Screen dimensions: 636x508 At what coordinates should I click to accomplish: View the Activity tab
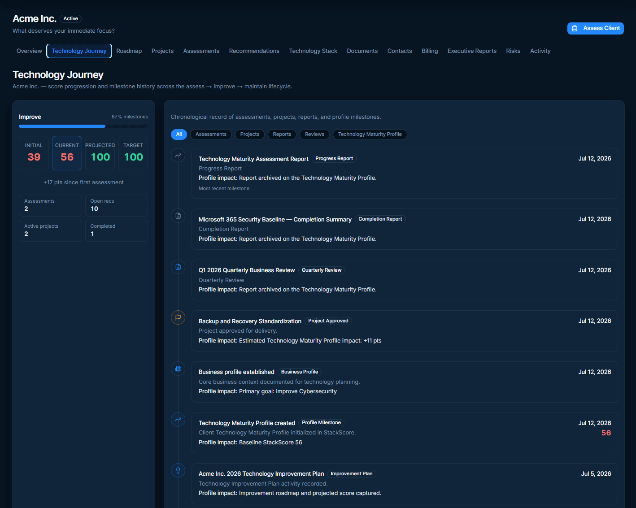click(x=540, y=51)
